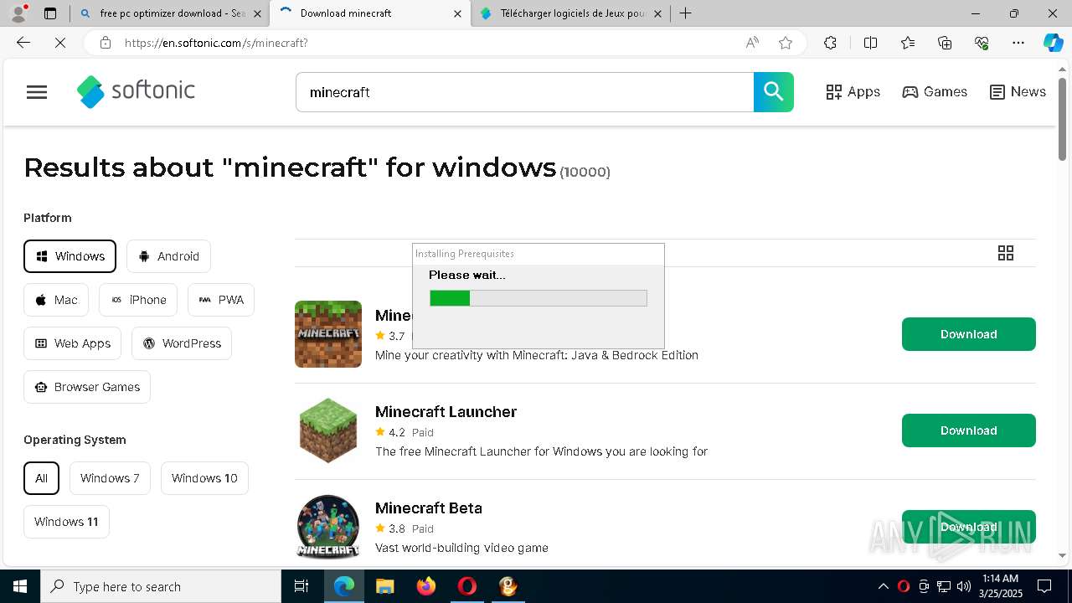
Task: Open browser Collections
Action: click(945, 43)
